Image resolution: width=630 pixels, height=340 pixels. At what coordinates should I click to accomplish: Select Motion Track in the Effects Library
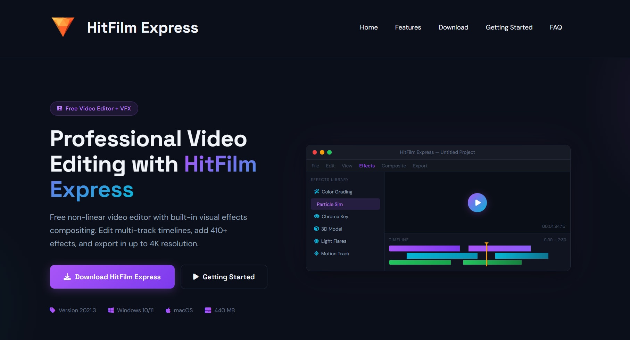coord(345,254)
